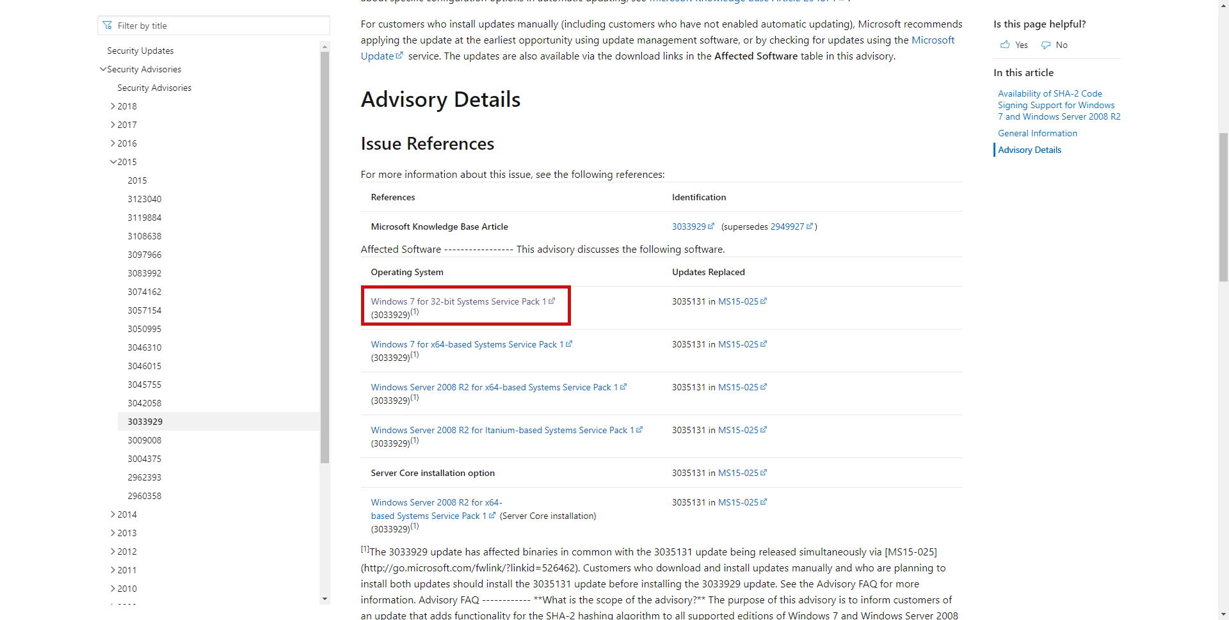Click the sidebar scrollbar up arrow
1229x620 pixels.
(325, 47)
